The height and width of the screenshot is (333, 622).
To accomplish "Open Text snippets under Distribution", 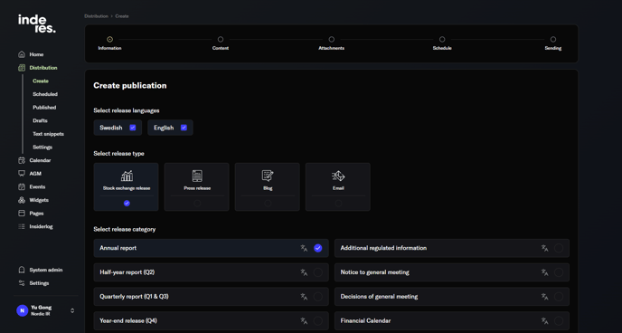I will tap(49, 134).
